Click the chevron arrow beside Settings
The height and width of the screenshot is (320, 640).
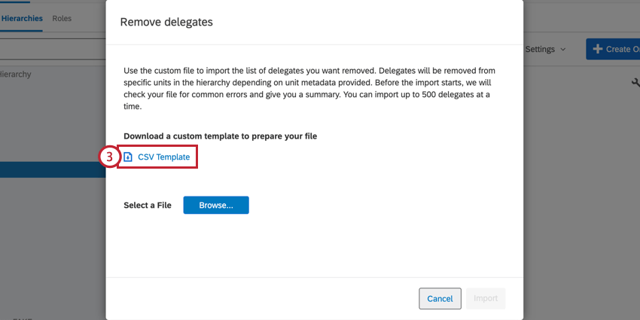click(562, 50)
